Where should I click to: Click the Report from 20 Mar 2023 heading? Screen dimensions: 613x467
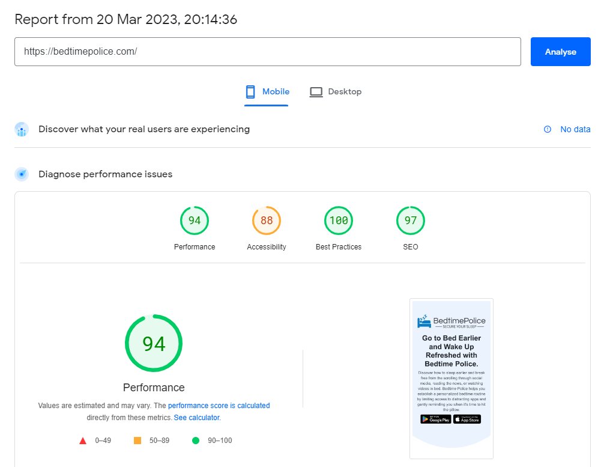tap(126, 19)
